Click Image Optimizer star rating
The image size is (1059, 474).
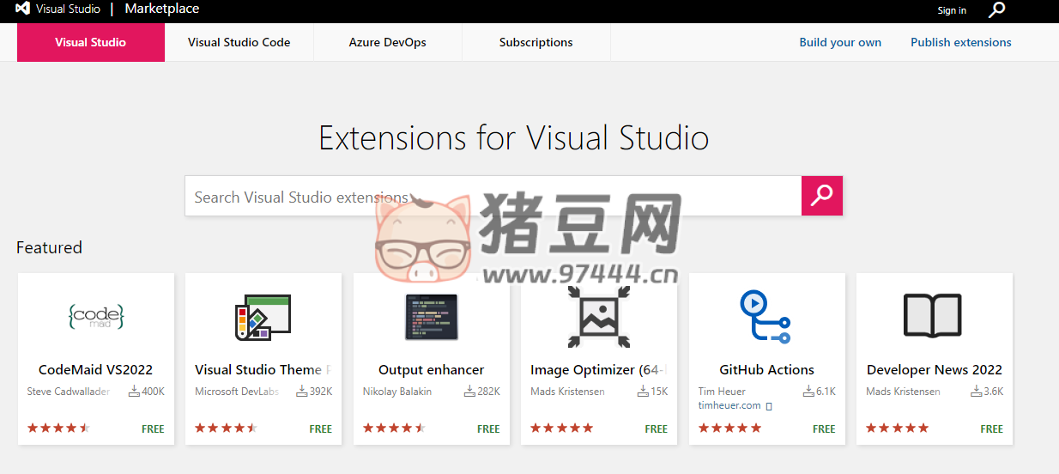point(561,428)
